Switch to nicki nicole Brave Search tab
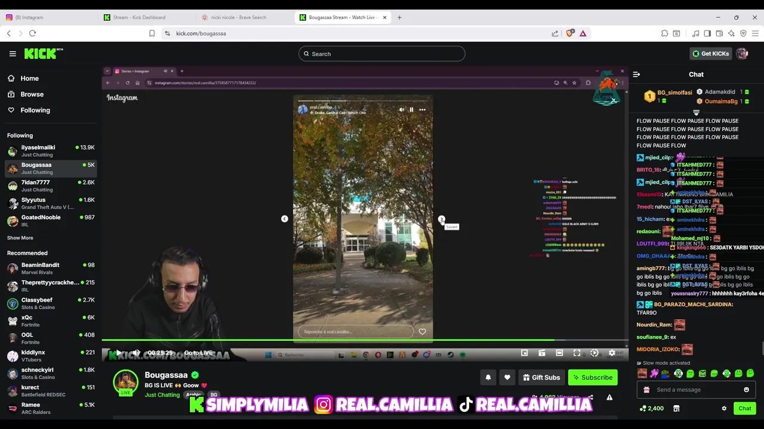Screen dimensions: 764x429 pos(244,17)
